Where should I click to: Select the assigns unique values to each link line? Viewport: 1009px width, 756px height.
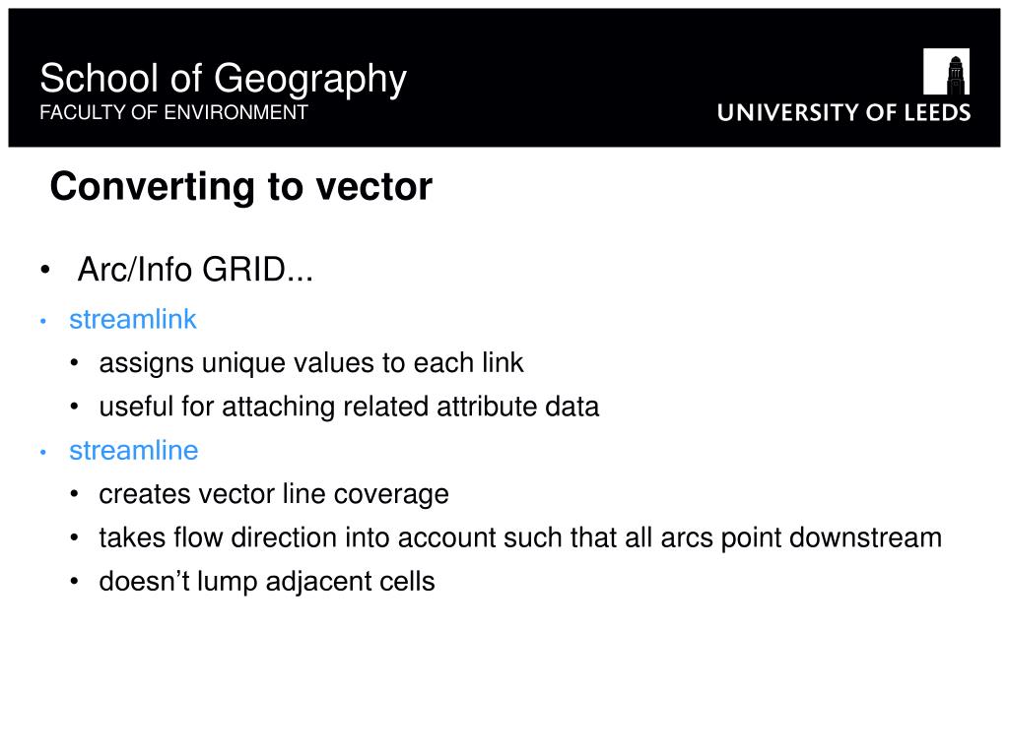[310, 363]
